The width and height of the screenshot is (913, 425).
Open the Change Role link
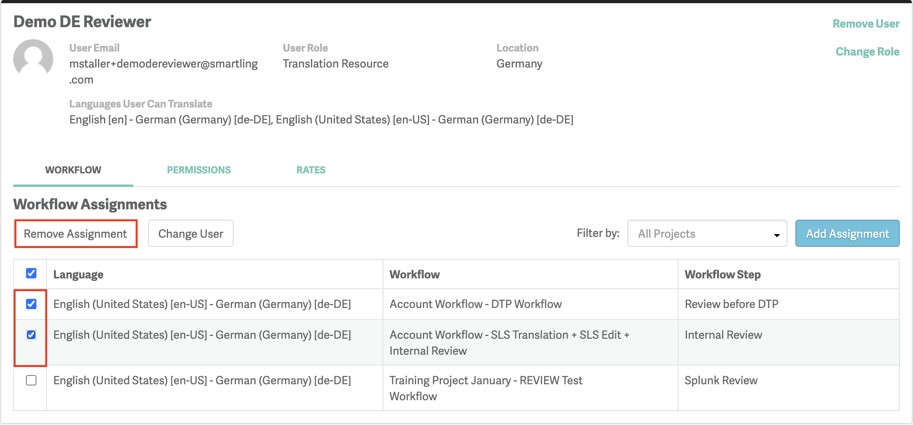point(867,52)
